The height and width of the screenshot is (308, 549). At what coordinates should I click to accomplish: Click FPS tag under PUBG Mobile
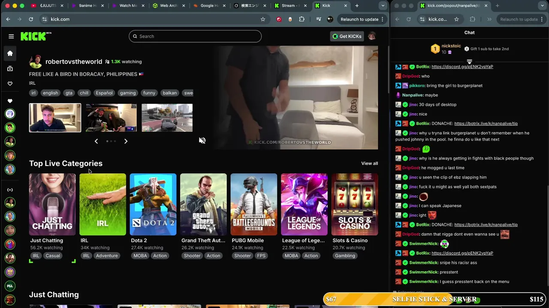(x=261, y=256)
